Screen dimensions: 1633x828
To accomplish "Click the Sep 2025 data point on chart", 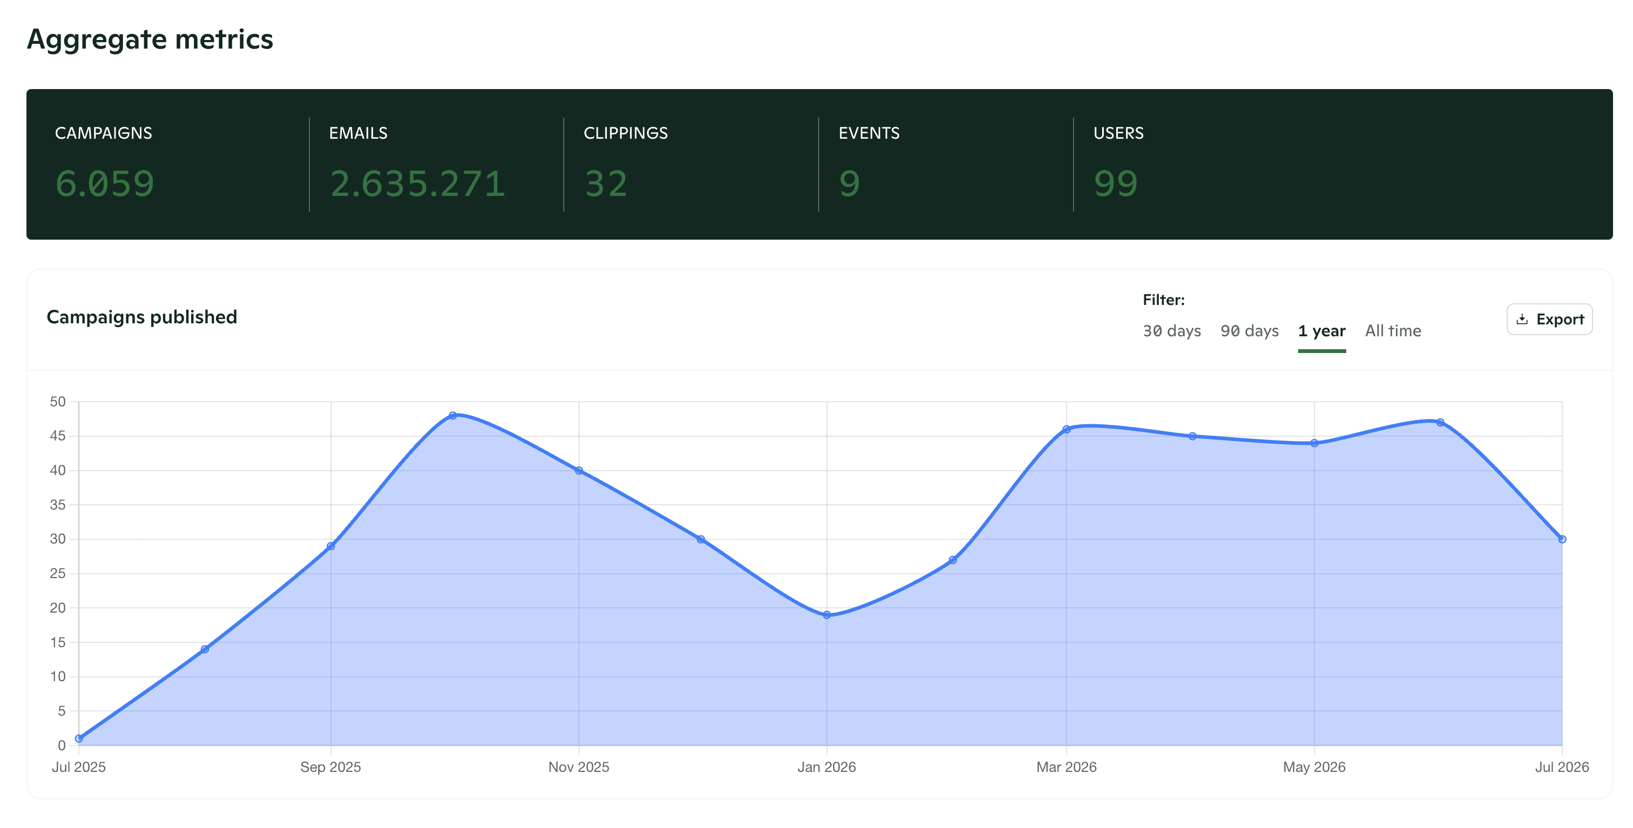I will (x=331, y=546).
